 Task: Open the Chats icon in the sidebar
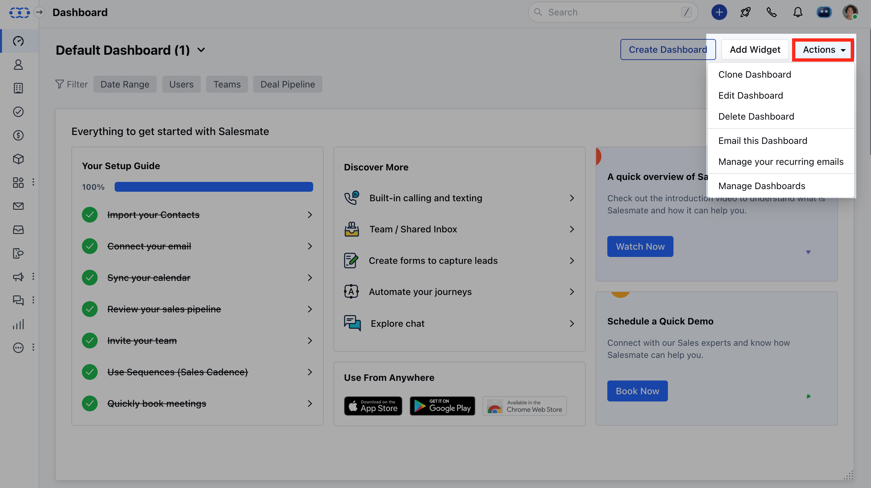tap(18, 300)
